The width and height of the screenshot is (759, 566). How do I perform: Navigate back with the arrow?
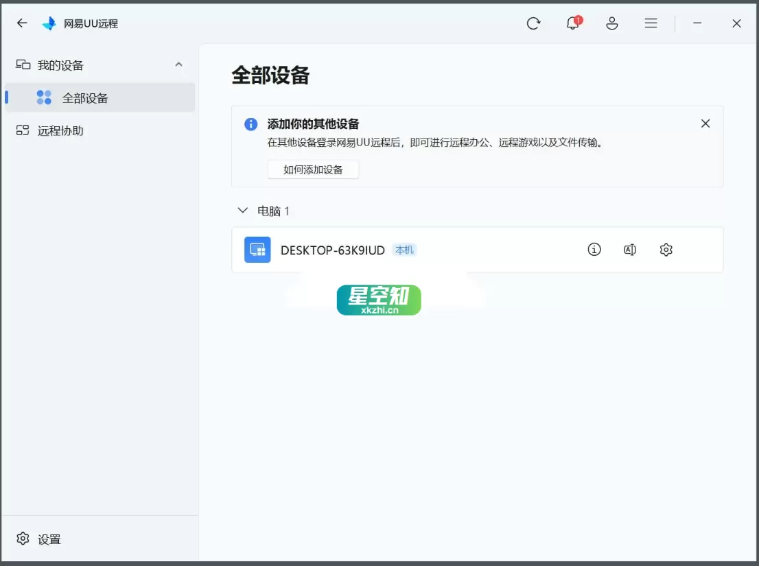coord(21,23)
